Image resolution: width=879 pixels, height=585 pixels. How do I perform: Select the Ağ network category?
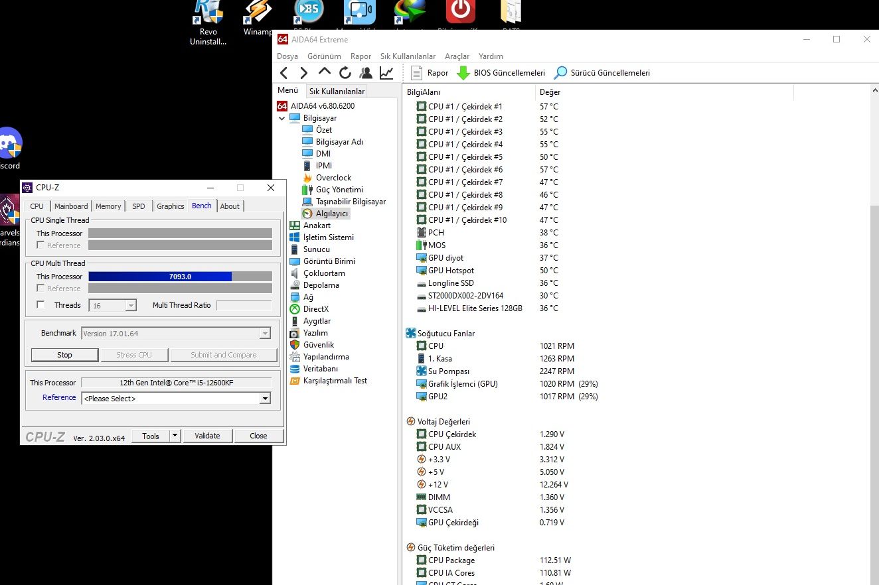[x=302, y=297]
